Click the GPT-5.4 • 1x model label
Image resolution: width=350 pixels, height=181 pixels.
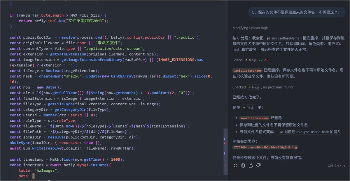336,166
